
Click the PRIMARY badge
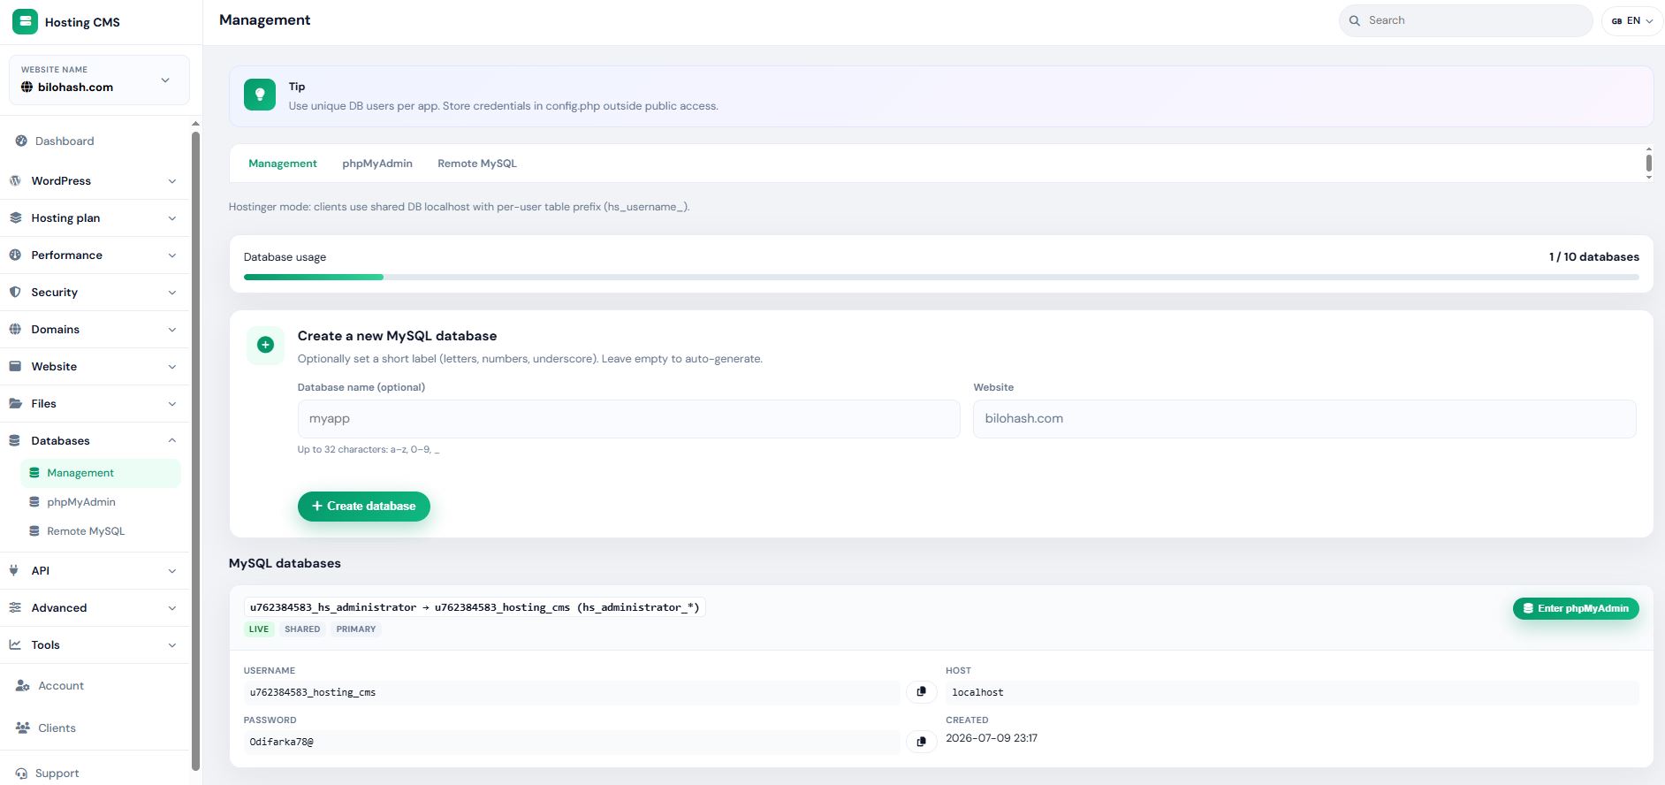tap(356, 629)
